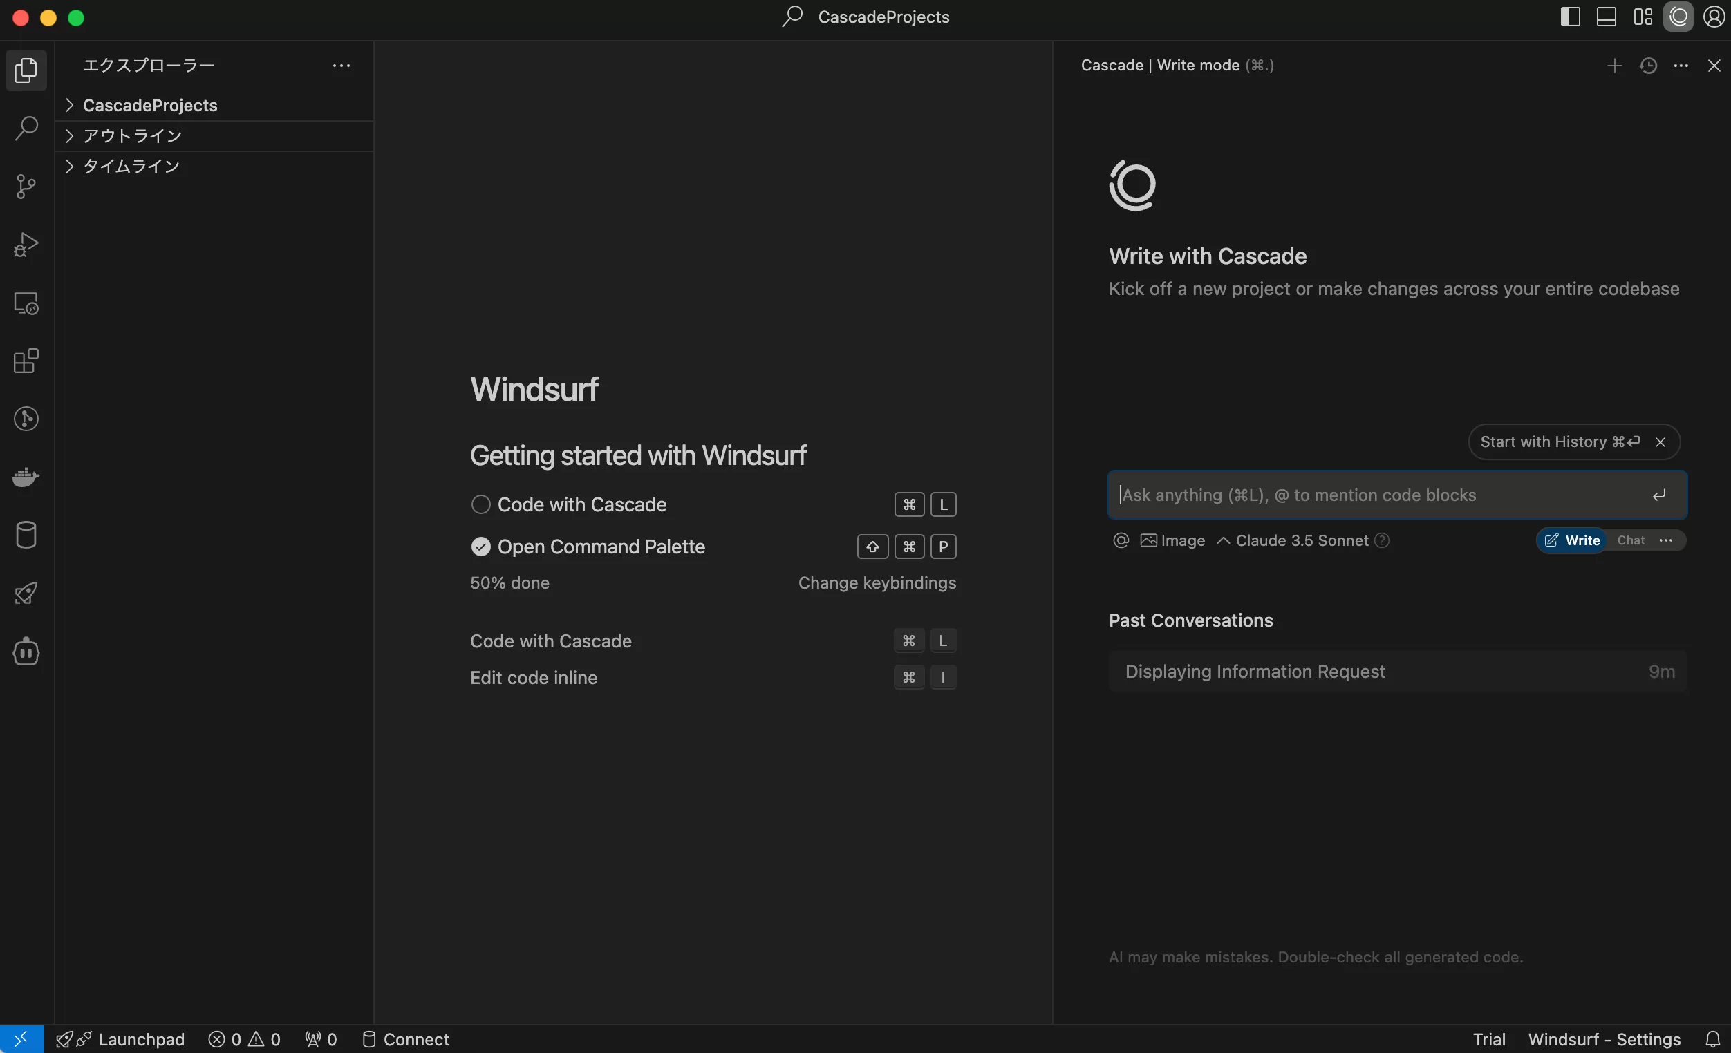Open the Claude 3.5 Sonnet model selector
Screen dimensions: 1731x1053
(1301, 540)
